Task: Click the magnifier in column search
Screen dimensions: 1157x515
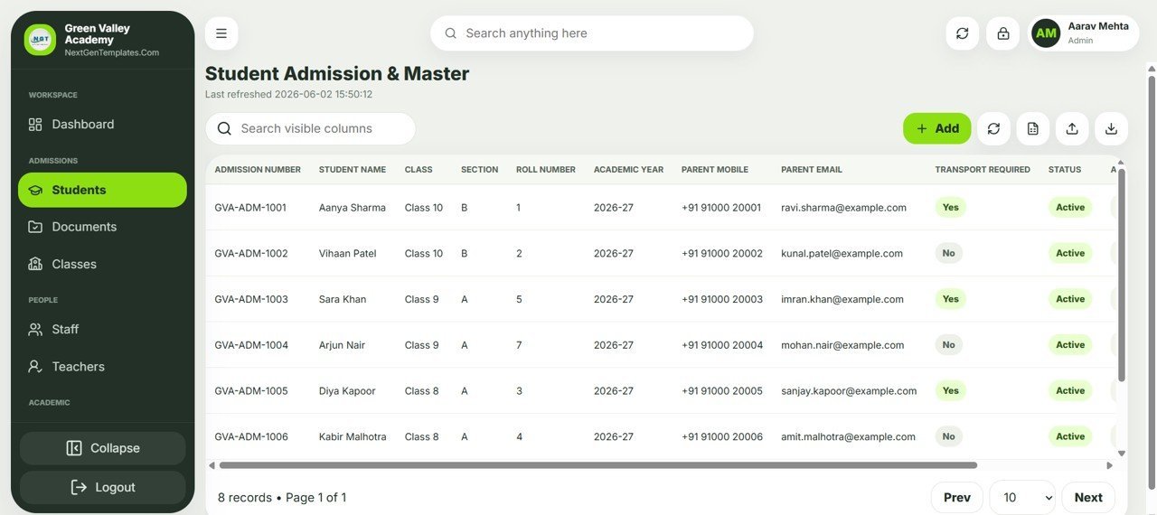Action: tap(224, 129)
